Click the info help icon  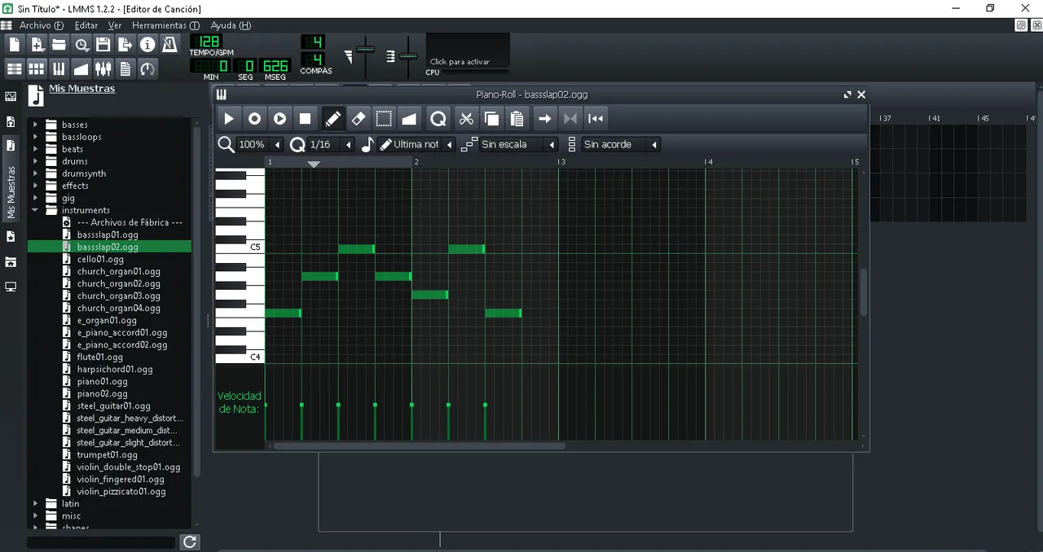tap(147, 45)
